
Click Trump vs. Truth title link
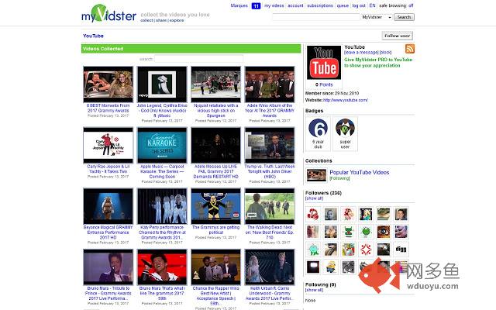pyautogui.click(x=270, y=171)
